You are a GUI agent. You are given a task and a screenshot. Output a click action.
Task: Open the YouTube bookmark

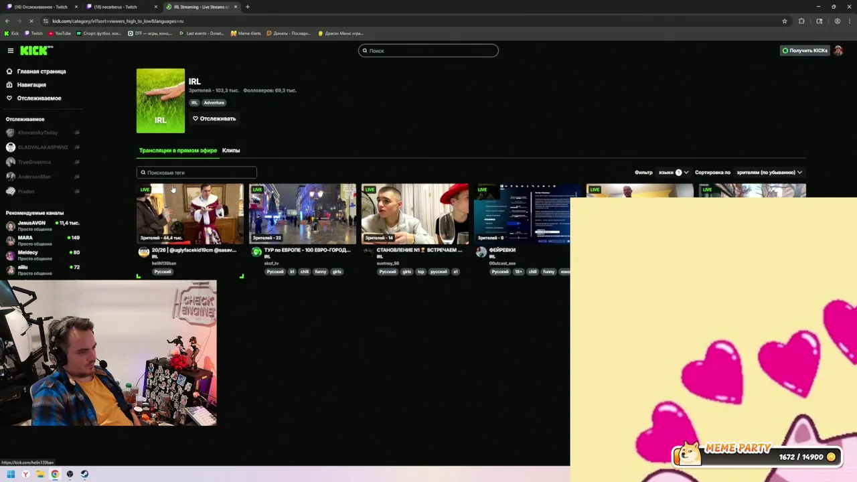(60, 33)
